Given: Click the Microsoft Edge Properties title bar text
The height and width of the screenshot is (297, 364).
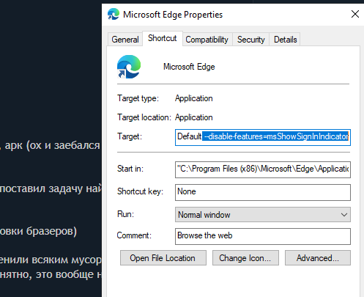Looking at the screenshot, I should pyautogui.click(x=173, y=15).
